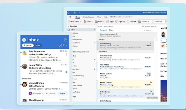Click the @lucernepubintl.com account header in folder pane
This screenshot has width=186, height=110.
81,52
